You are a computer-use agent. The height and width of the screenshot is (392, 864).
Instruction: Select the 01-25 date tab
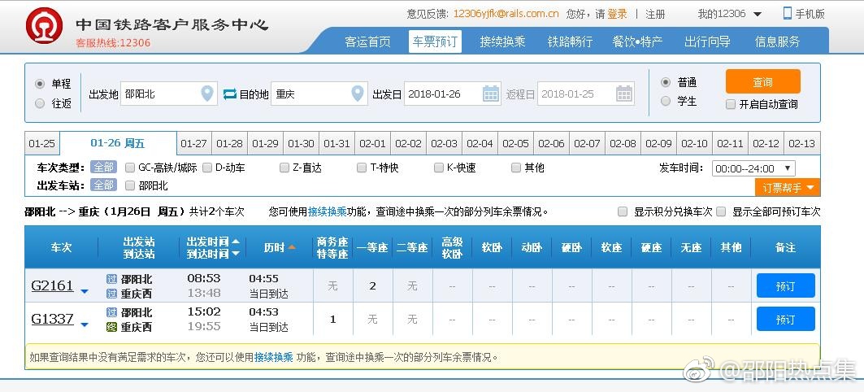tap(42, 144)
